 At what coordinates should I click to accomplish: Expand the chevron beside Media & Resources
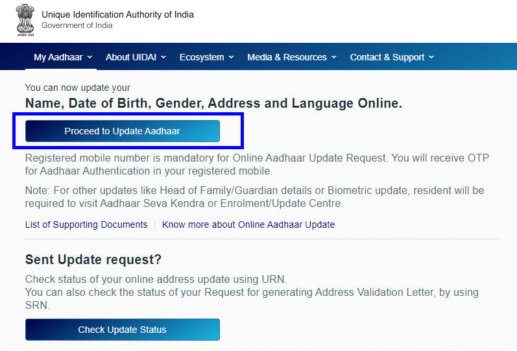click(334, 57)
